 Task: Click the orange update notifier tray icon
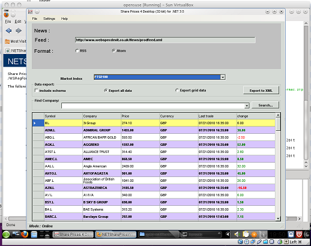[x=254, y=234]
